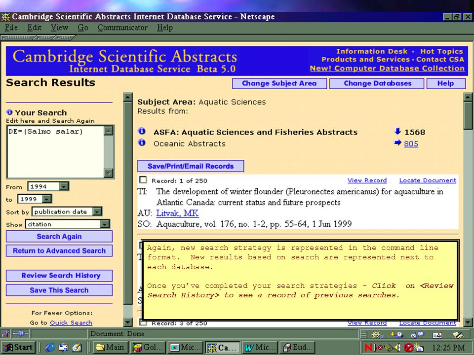Expand the first collapsed Netscape toolbar
474x355 pixels.
click(x=17, y=38)
